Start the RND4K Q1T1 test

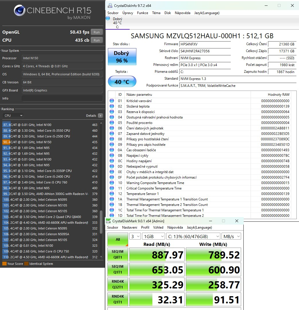click(x=118, y=299)
